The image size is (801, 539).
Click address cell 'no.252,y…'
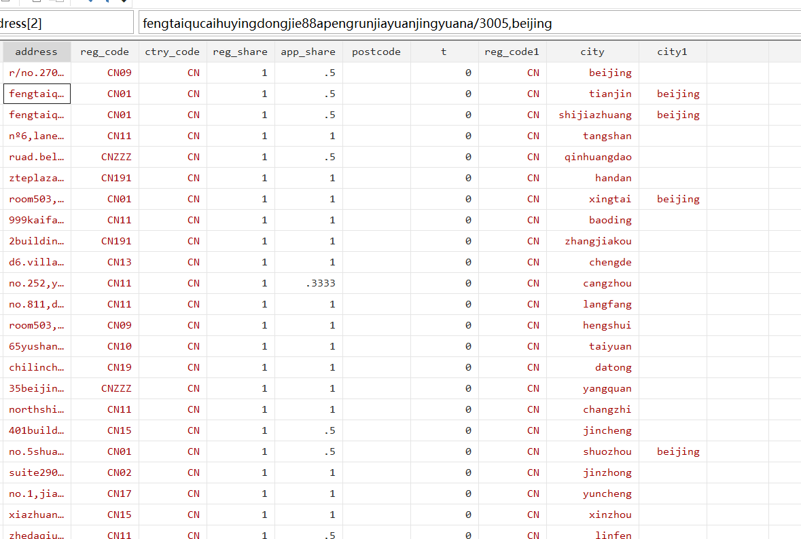pyautogui.click(x=37, y=283)
